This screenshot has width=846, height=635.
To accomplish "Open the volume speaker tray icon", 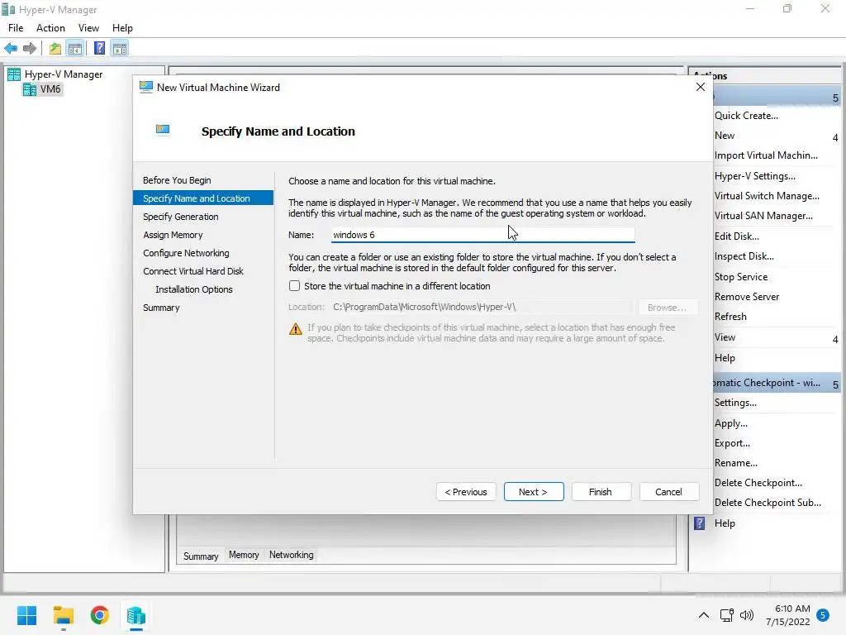I will point(747,615).
